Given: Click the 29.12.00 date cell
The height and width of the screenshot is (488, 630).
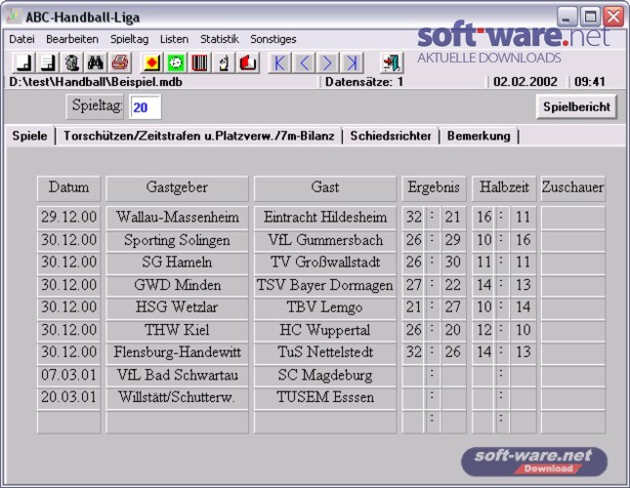Looking at the screenshot, I should point(68,218).
